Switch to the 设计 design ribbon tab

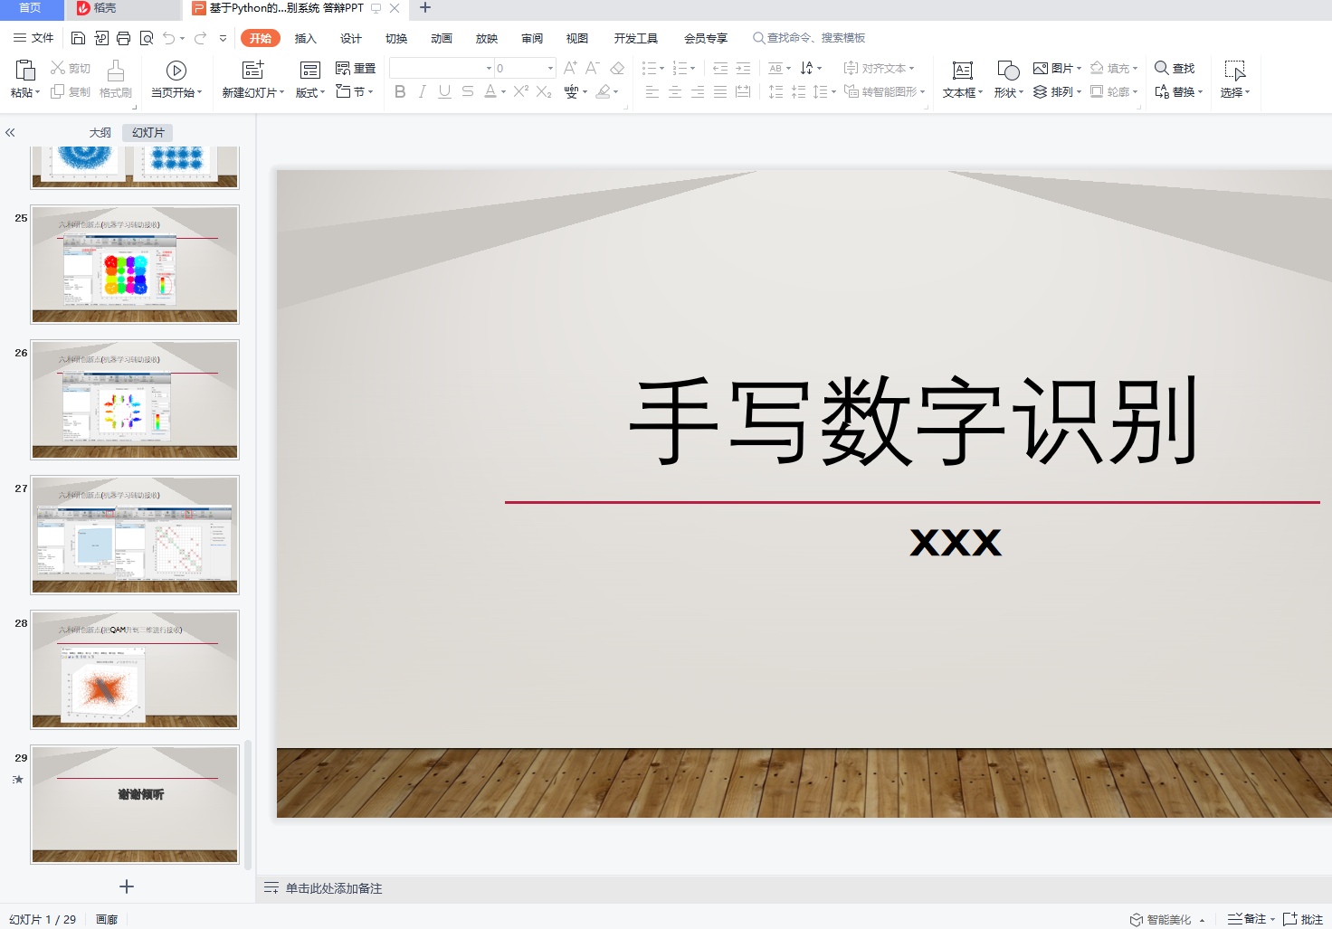click(351, 38)
